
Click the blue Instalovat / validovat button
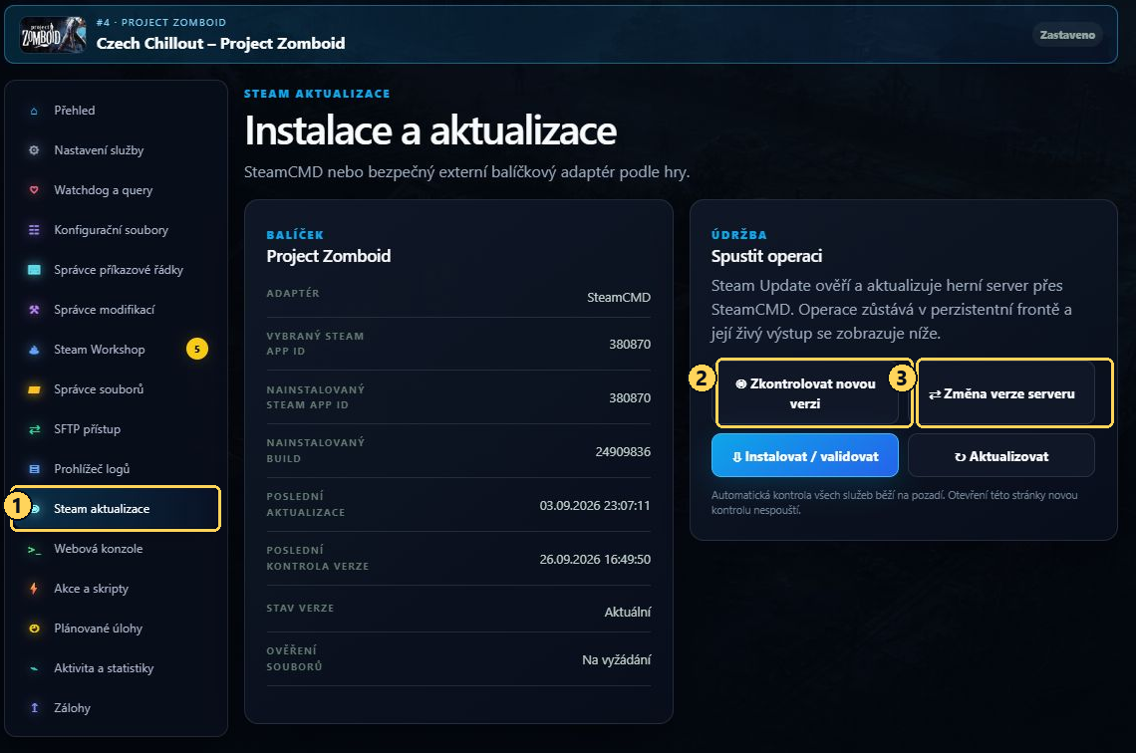pyautogui.click(x=805, y=455)
